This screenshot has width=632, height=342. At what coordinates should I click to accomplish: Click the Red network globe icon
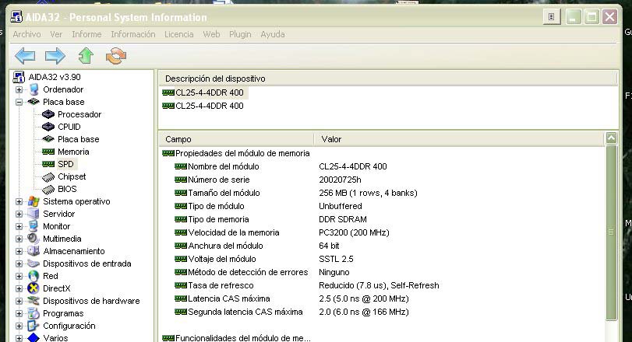click(x=34, y=276)
